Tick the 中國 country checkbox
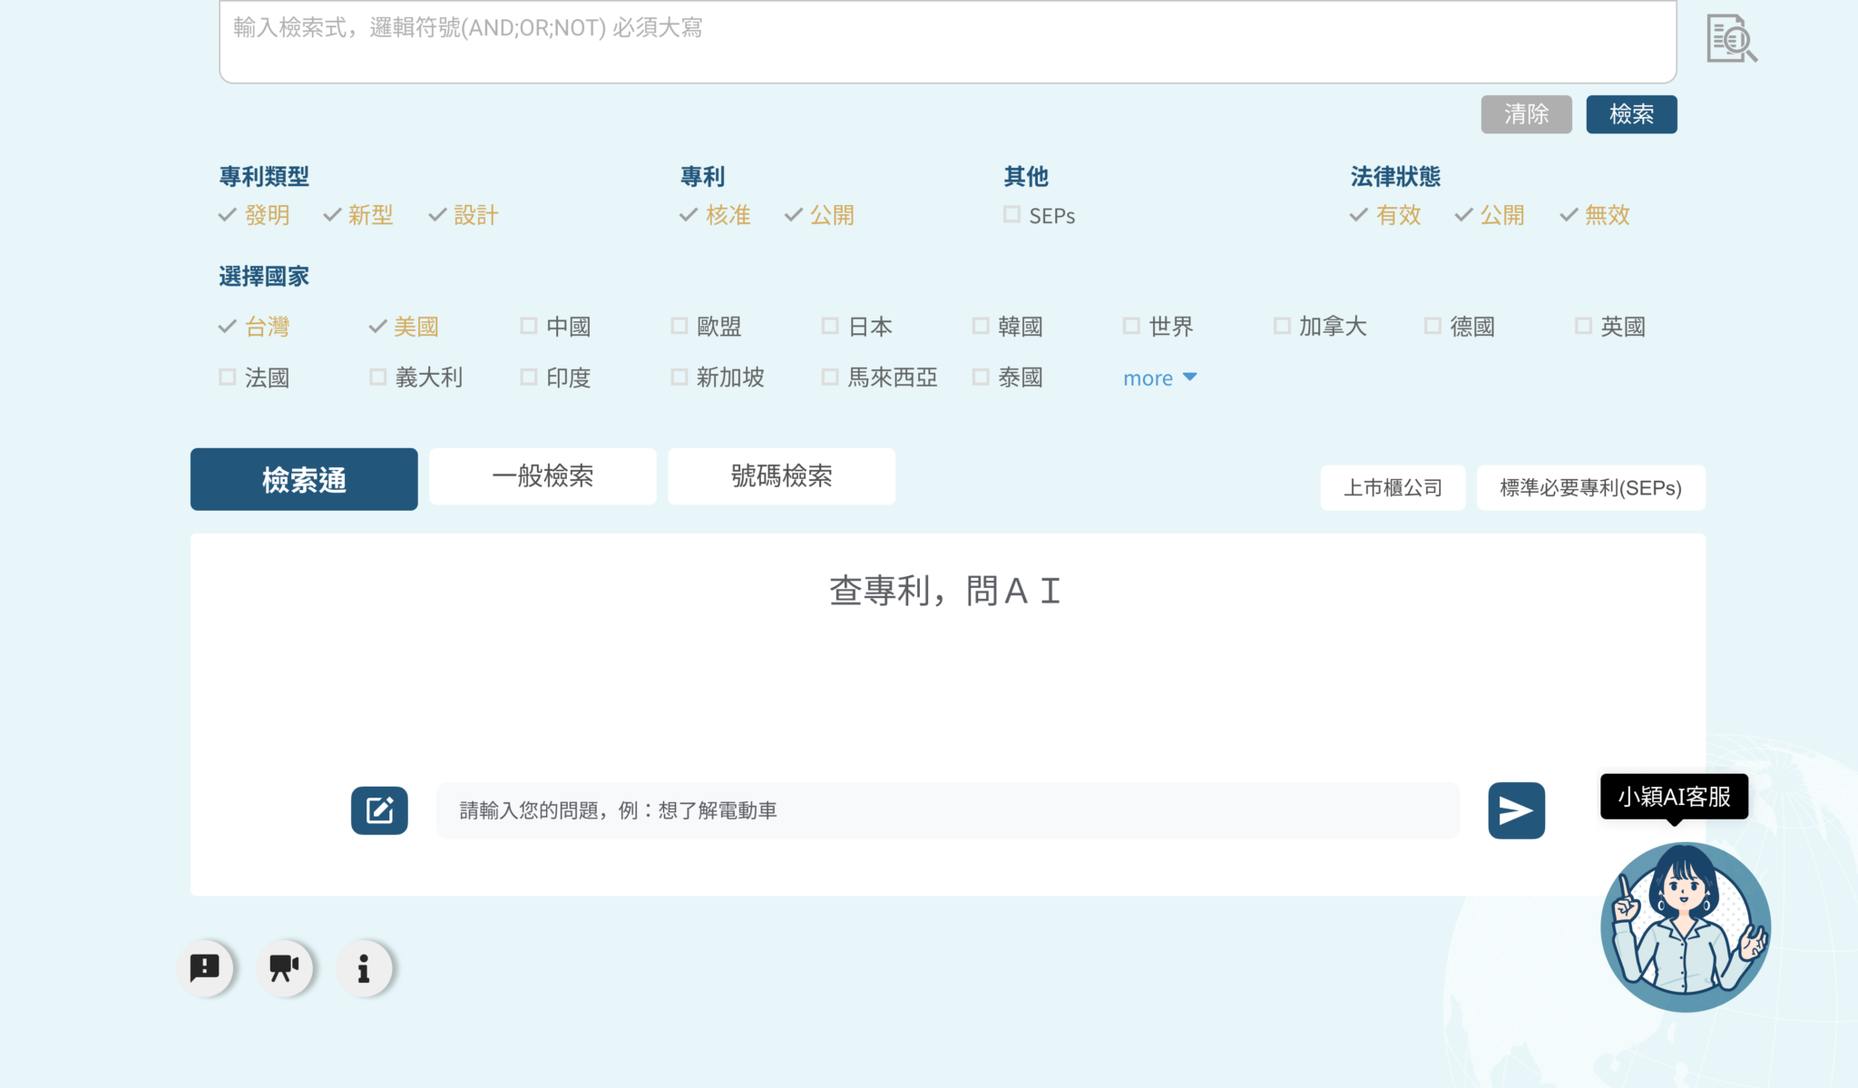This screenshot has width=1858, height=1088. tap(529, 327)
